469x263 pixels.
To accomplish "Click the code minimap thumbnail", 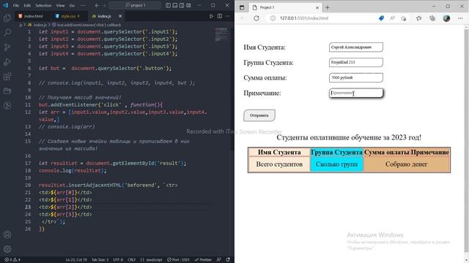I will coord(221,34).
